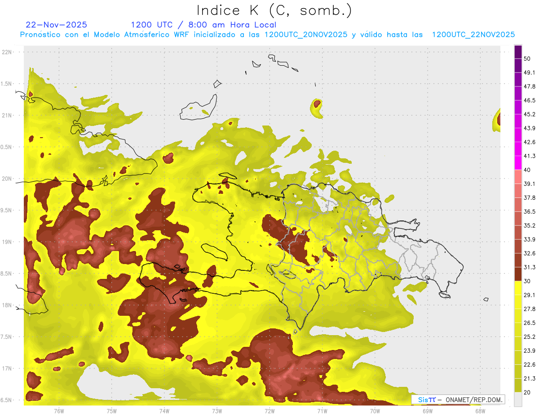This screenshot has width=539, height=417.
Task: Click dark brown colorbar segment between 30 and 31.3
Action: [x=518, y=274]
